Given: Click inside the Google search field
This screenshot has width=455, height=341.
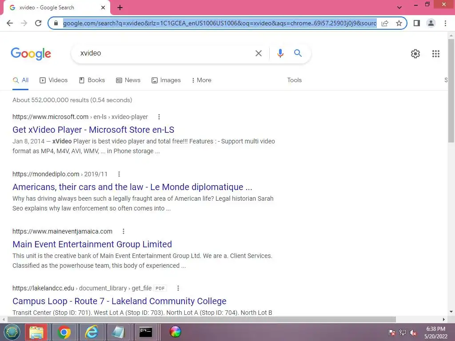Looking at the screenshot, I should pyautogui.click(x=165, y=53).
